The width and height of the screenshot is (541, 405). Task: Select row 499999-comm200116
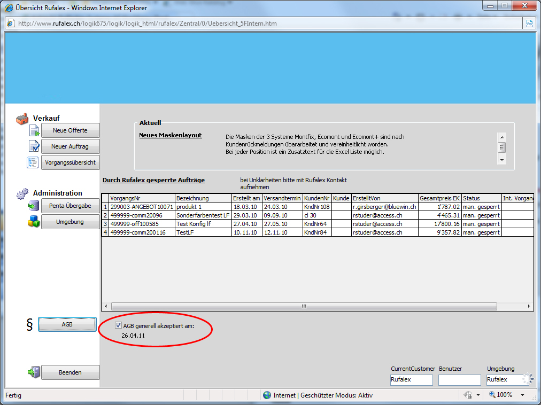pyautogui.click(x=318, y=232)
